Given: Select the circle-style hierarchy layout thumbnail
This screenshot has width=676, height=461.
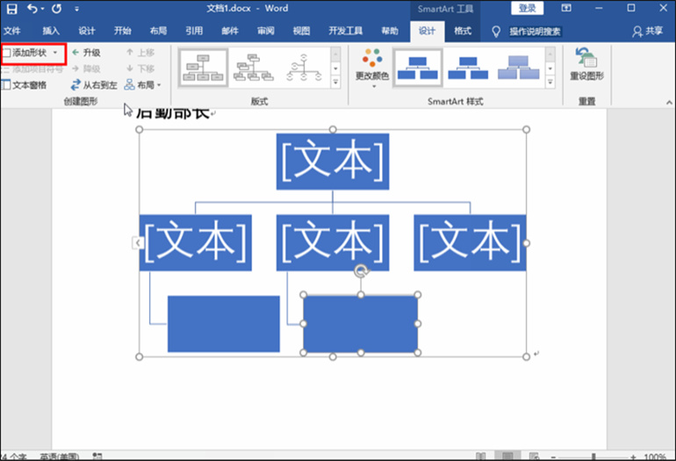Looking at the screenshot, I should [304, 68].
